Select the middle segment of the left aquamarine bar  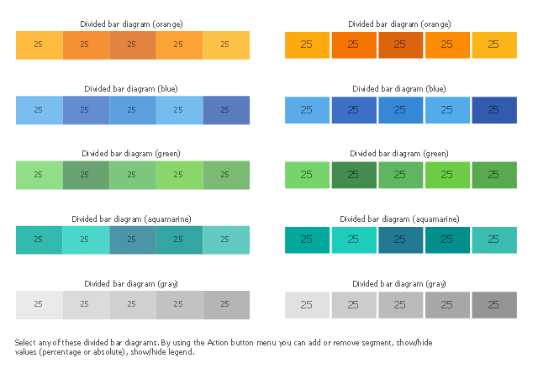pos(132,240)
